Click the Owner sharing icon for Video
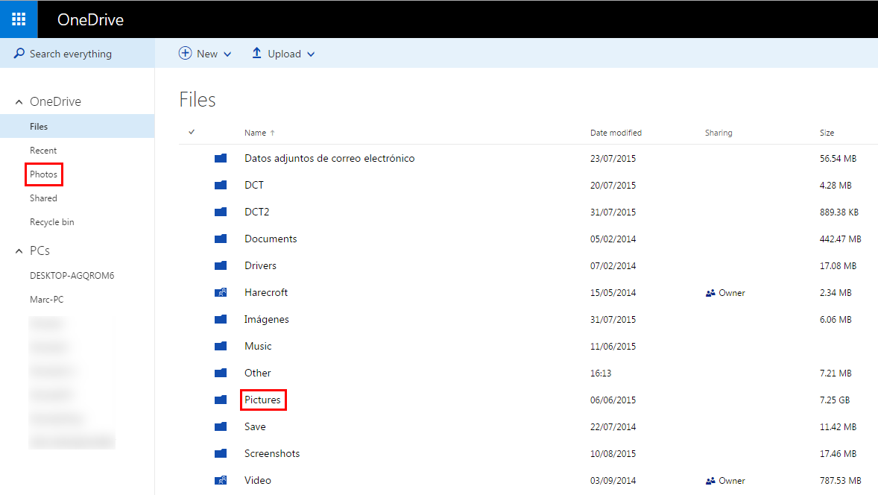 coord(710,481)
